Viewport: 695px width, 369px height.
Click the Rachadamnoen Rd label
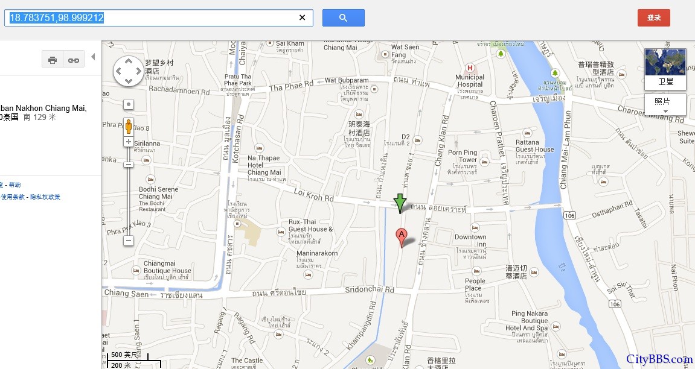[179, 90]
